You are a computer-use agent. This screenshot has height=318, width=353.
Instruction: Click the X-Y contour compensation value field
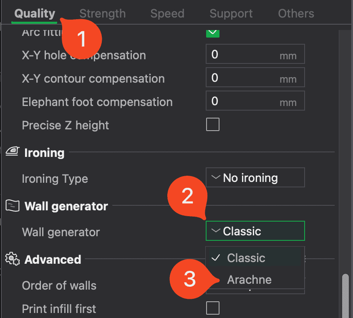point(255,78)
